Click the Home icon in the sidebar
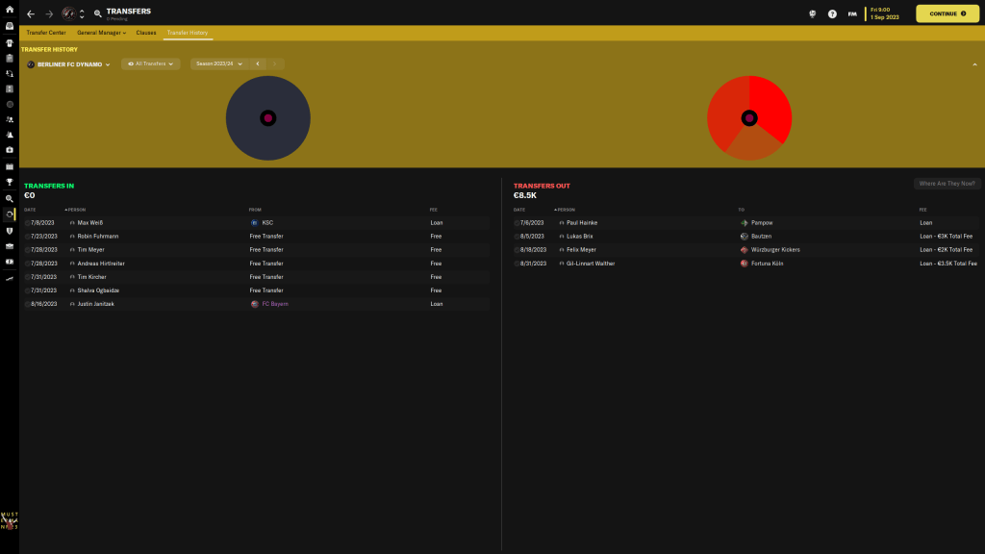The width and height of the screenshot is (985, 554). [x=9, y=10]
